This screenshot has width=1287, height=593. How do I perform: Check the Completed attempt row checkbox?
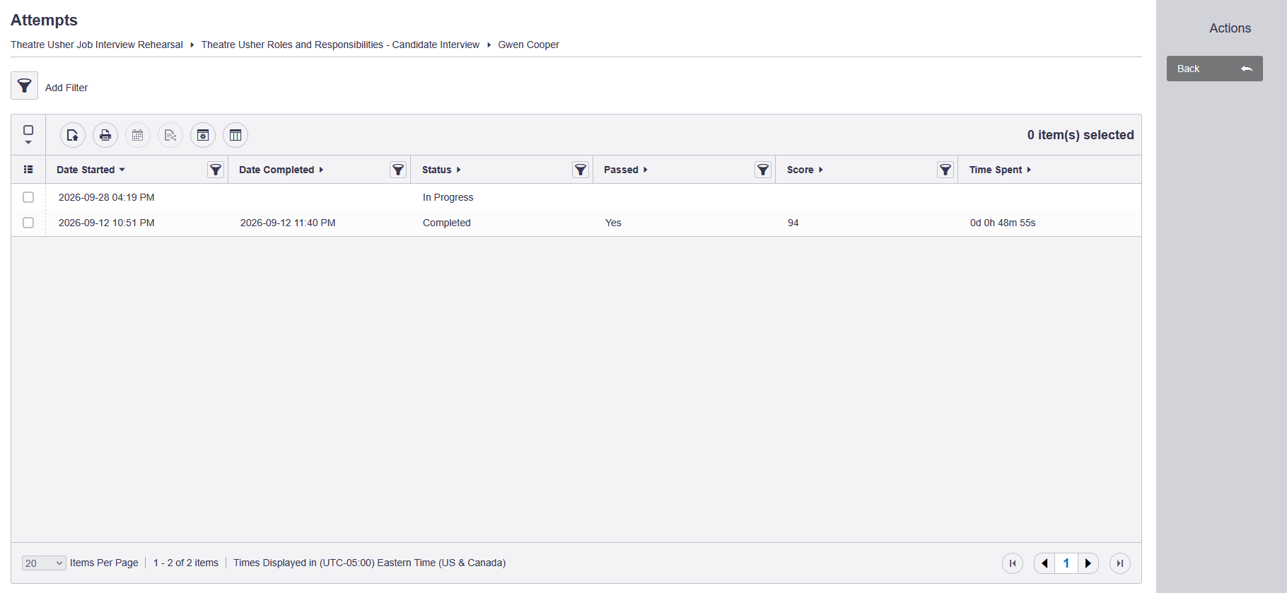click(x=28, y=223)
